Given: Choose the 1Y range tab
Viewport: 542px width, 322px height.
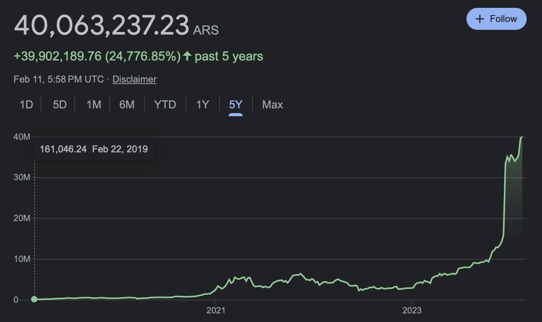Looking at the screenshot, I should coord(203,105).
